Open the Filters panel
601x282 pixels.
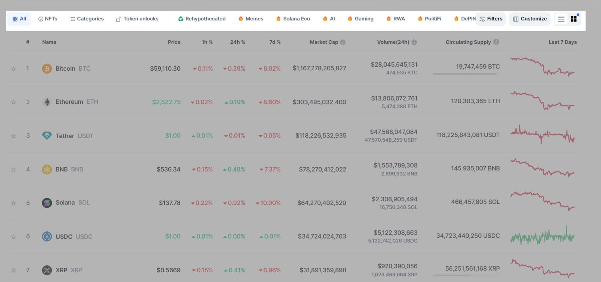pos(491,19)
